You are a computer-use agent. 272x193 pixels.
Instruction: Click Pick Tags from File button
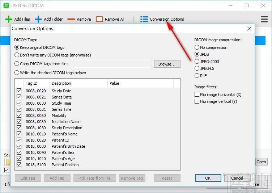[94, 178]
